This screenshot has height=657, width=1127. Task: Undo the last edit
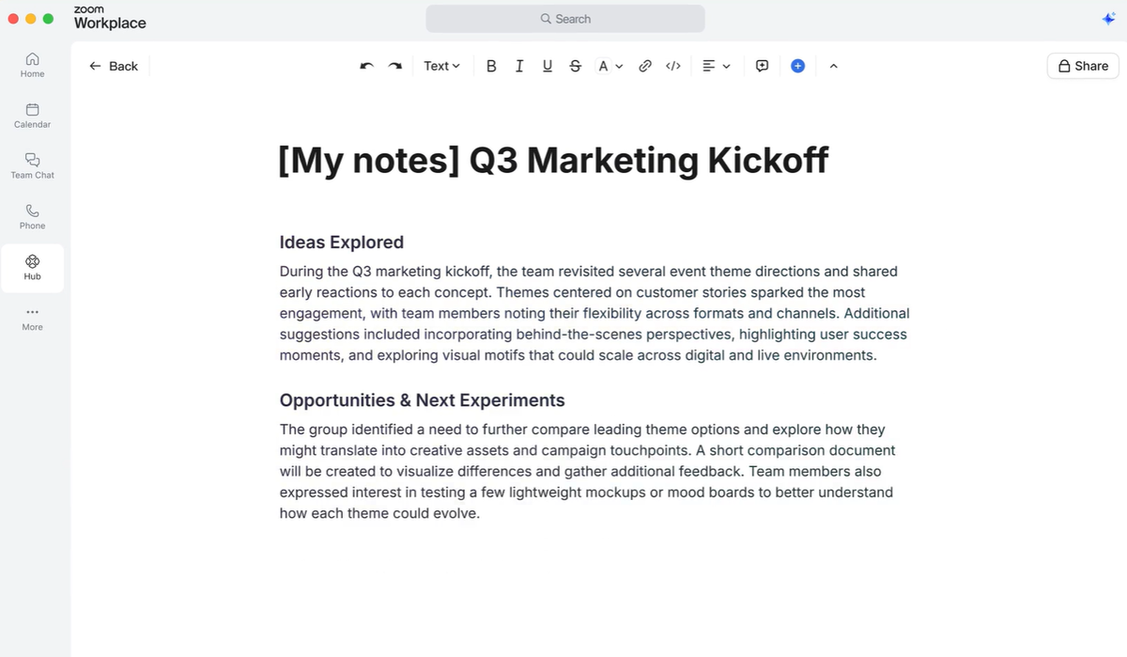pyautogui.click(x=367, y=66)
